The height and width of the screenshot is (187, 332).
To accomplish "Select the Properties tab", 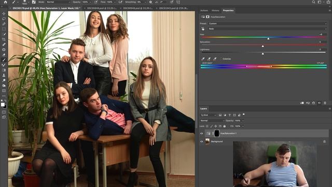I will pos(228,10).
